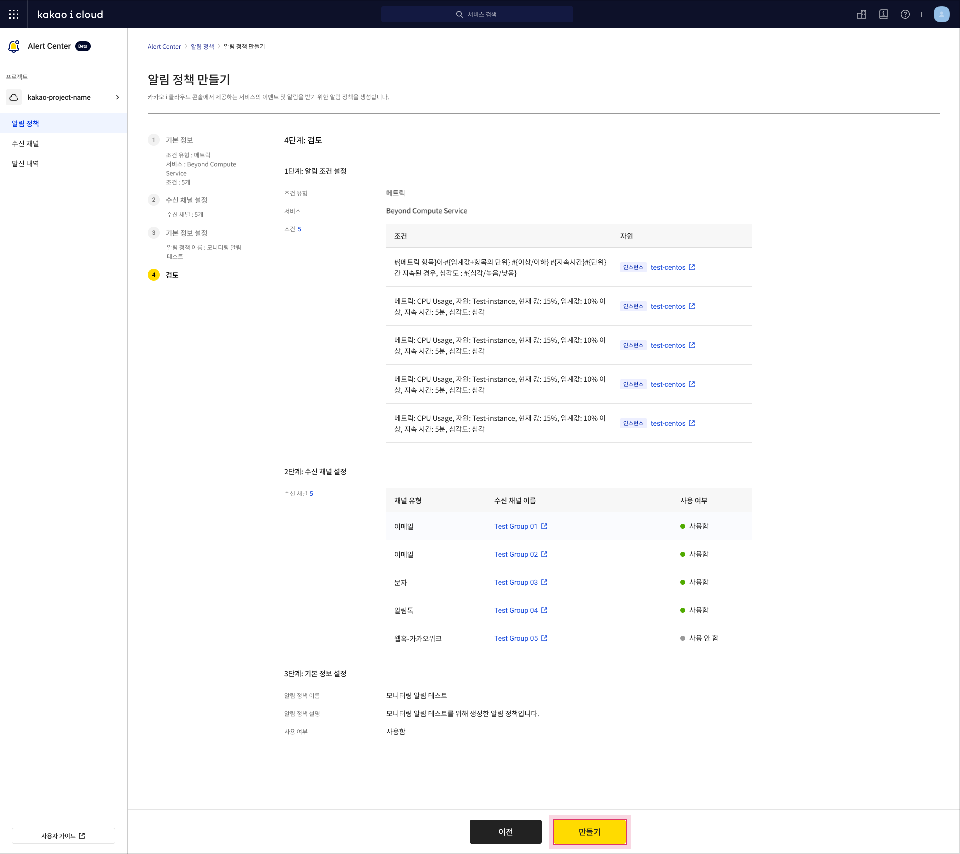960x854 pixels.
Task: Open the info document icon in top bar
Action: (x=883, y=14)
